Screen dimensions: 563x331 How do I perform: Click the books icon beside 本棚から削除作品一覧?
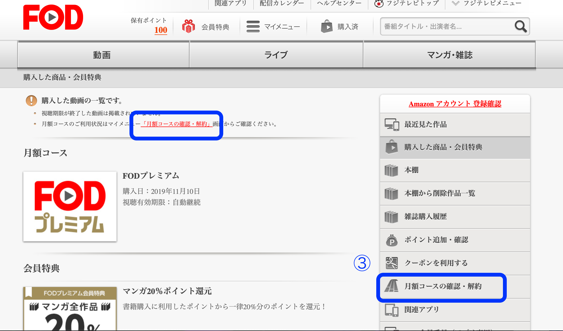point(391,194)
